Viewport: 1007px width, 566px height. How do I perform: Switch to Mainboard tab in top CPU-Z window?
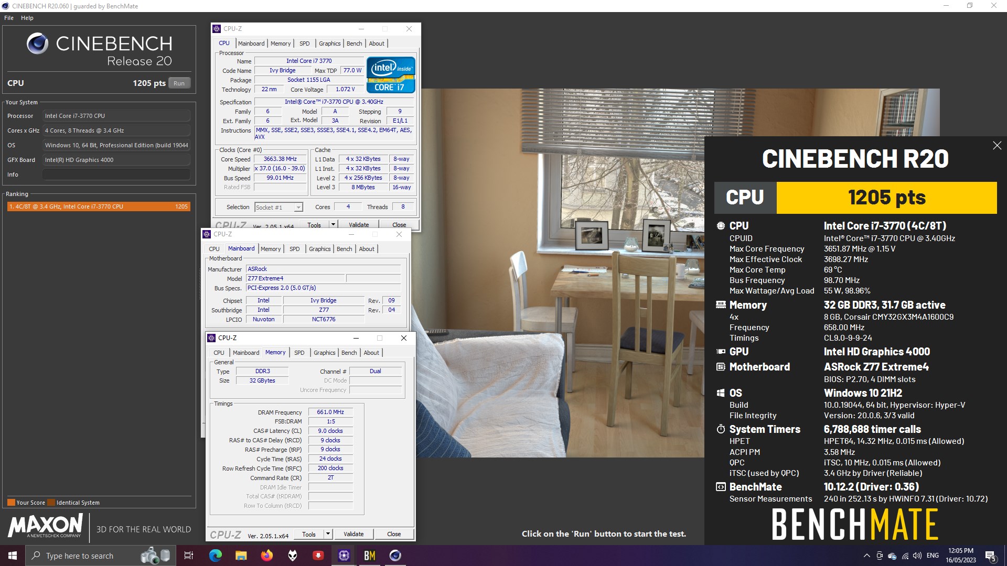[x=251, y=43]
